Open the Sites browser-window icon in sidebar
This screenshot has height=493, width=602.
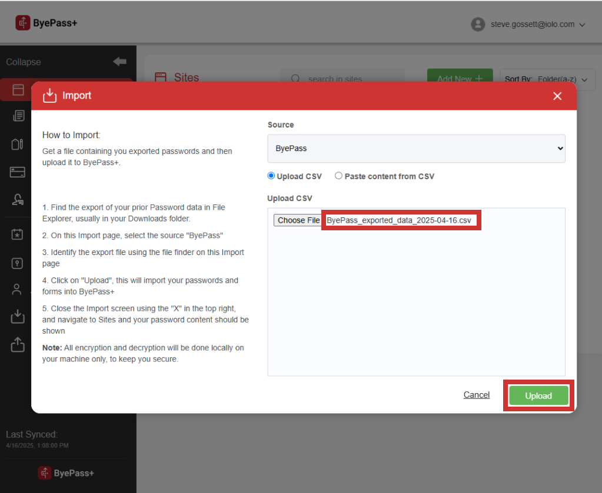(18, 90)
